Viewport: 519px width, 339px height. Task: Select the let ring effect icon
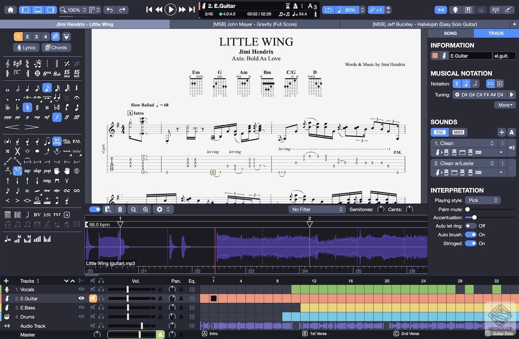(x=57, y=141)
